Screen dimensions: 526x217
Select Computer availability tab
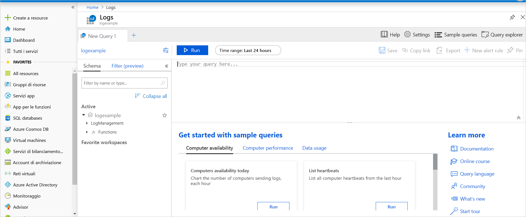pyautogui.click(x=210, y=148)
